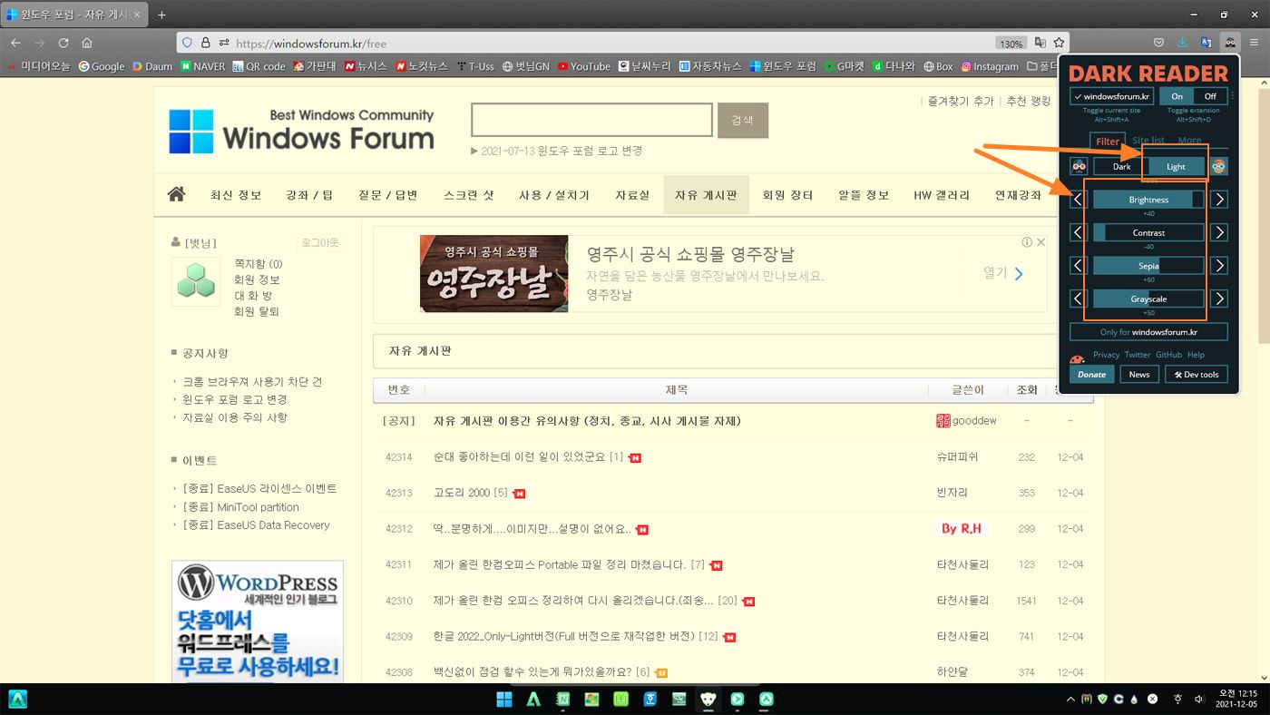Open the GitHub link in Dark Reader
The image size is (1270, 715).
[1168, 355]
